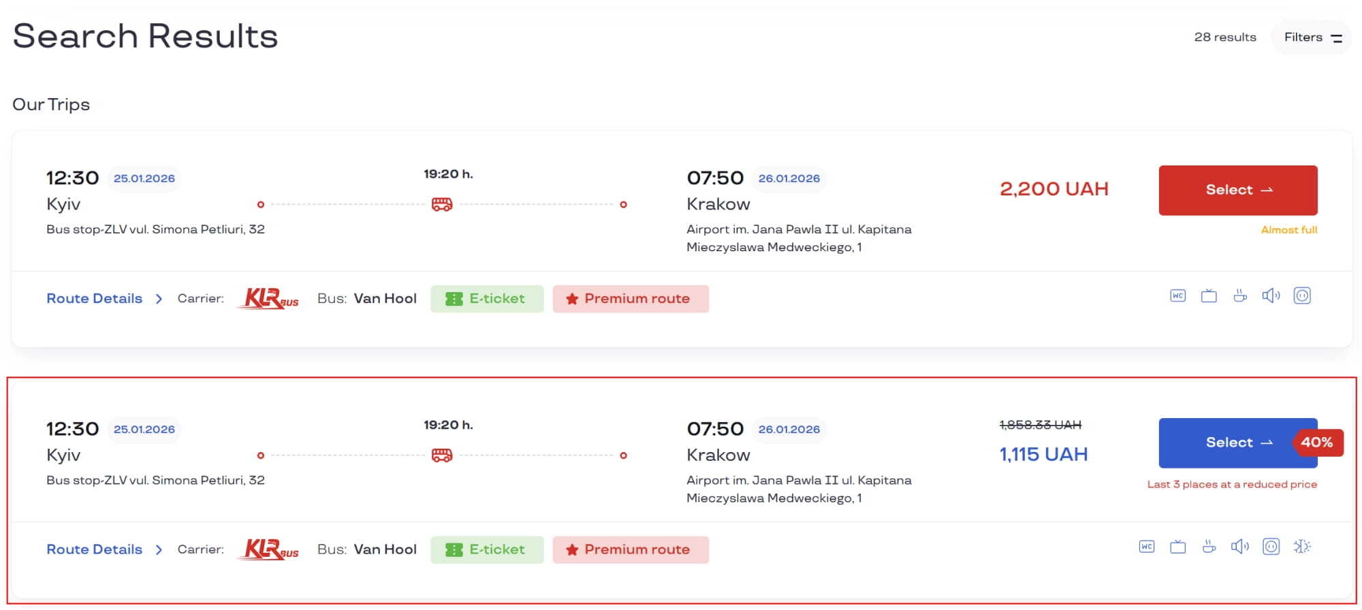Click the Our Trips section label
The width and height of the screenshot is (1362, 610).
coord(50,104)
